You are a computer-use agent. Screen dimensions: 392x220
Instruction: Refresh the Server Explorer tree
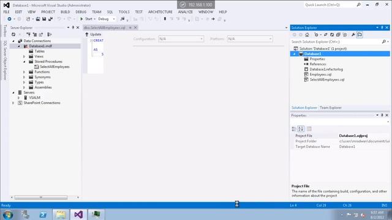[13, 34]
